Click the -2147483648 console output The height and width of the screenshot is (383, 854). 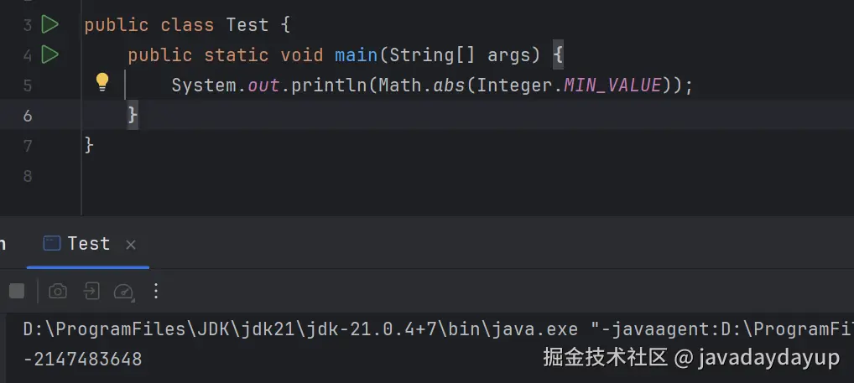[x=83, y=359]
